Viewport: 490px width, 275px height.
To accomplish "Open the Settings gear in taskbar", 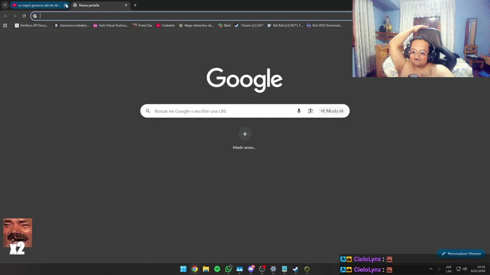I will pyautogui.click(x=273, y=269).
